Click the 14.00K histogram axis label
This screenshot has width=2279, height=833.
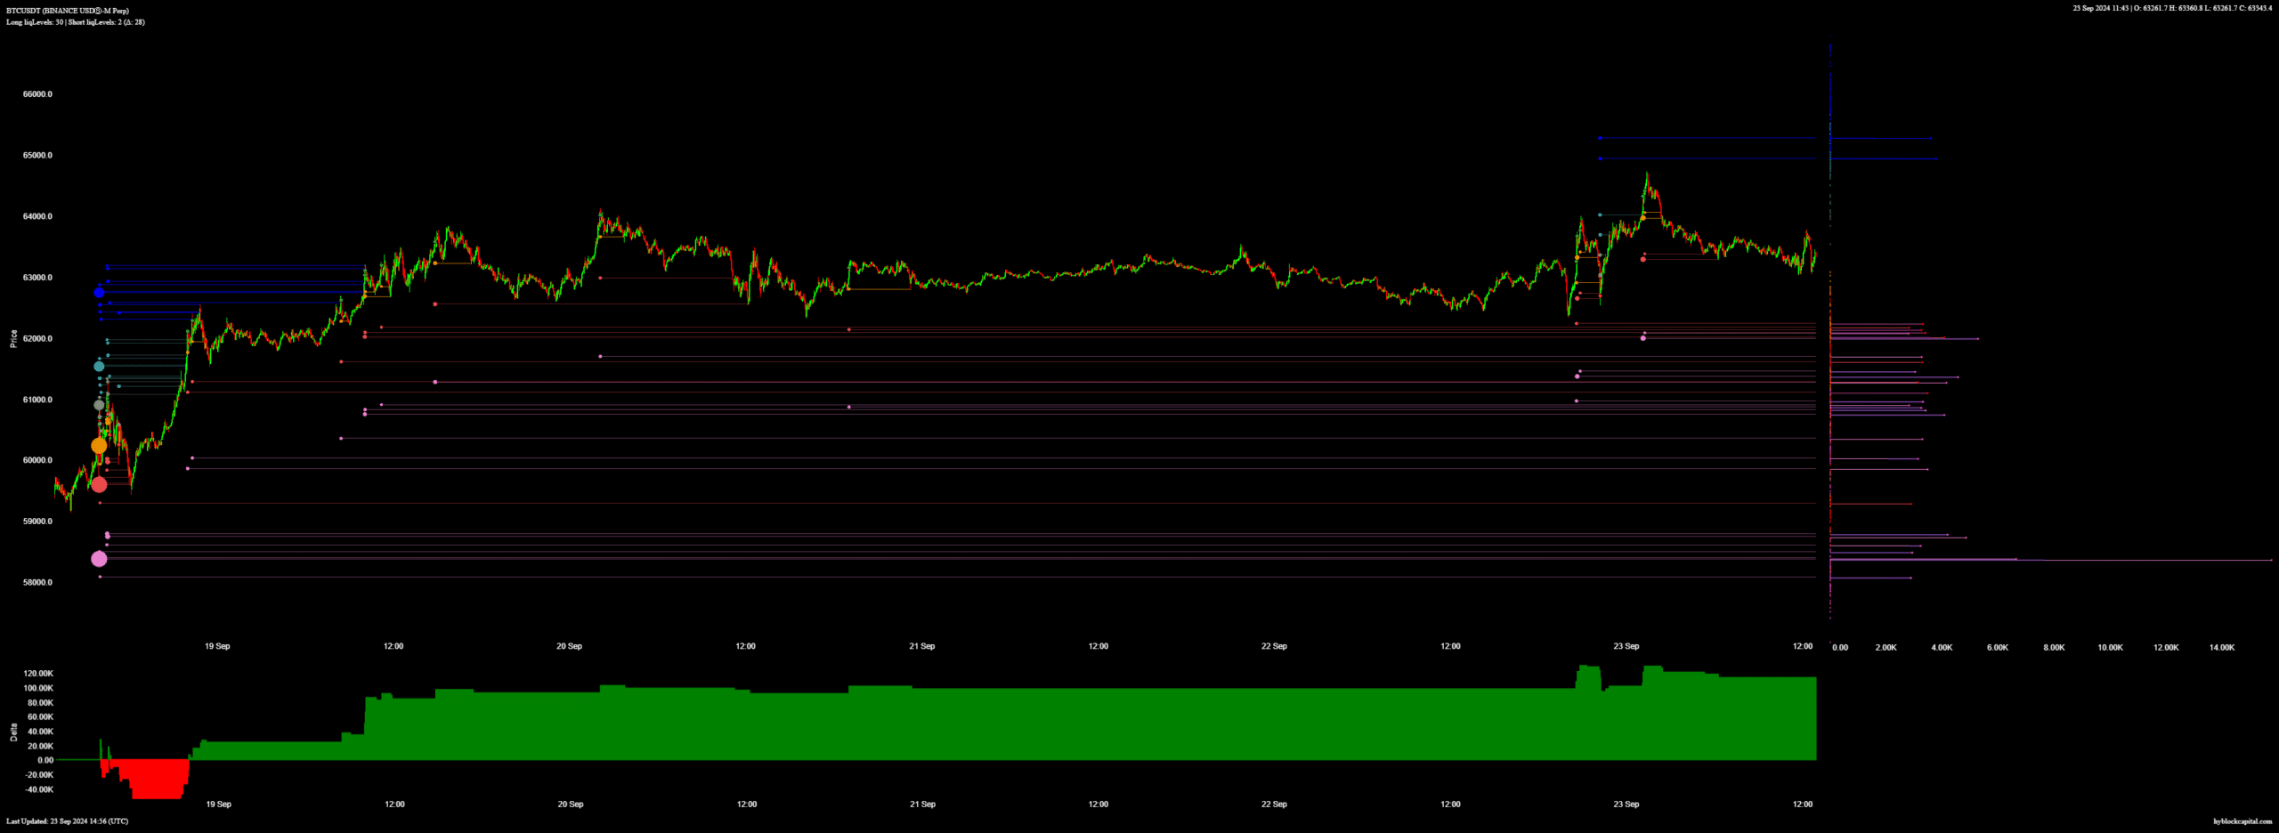click(x=2222, y=648)
